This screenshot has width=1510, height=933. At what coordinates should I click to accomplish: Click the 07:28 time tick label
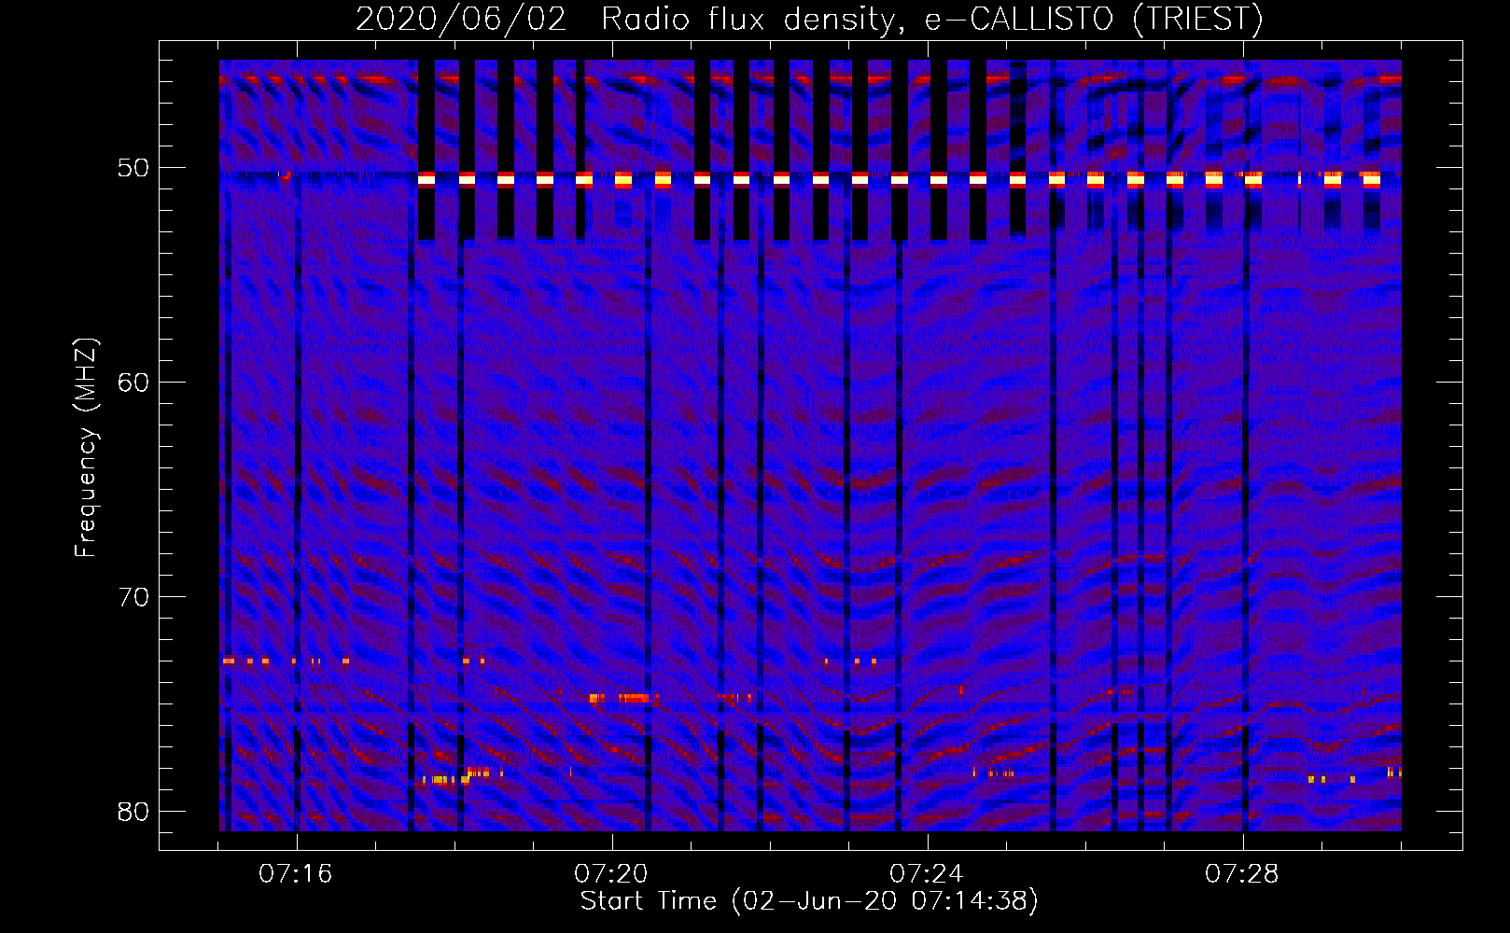pyautogui.click(x=1242, y=874)
